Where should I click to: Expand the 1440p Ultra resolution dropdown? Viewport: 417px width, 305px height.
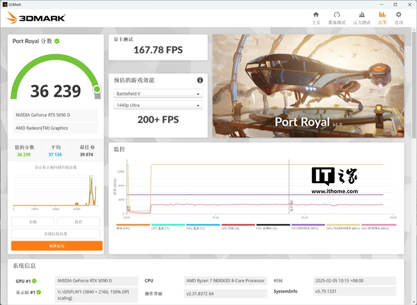coord(158,105)
